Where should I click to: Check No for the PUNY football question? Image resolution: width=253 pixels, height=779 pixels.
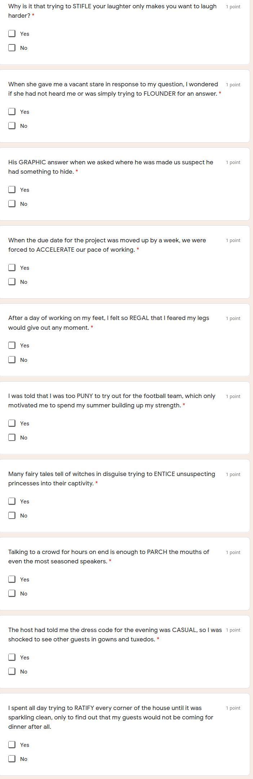[12, 437]
